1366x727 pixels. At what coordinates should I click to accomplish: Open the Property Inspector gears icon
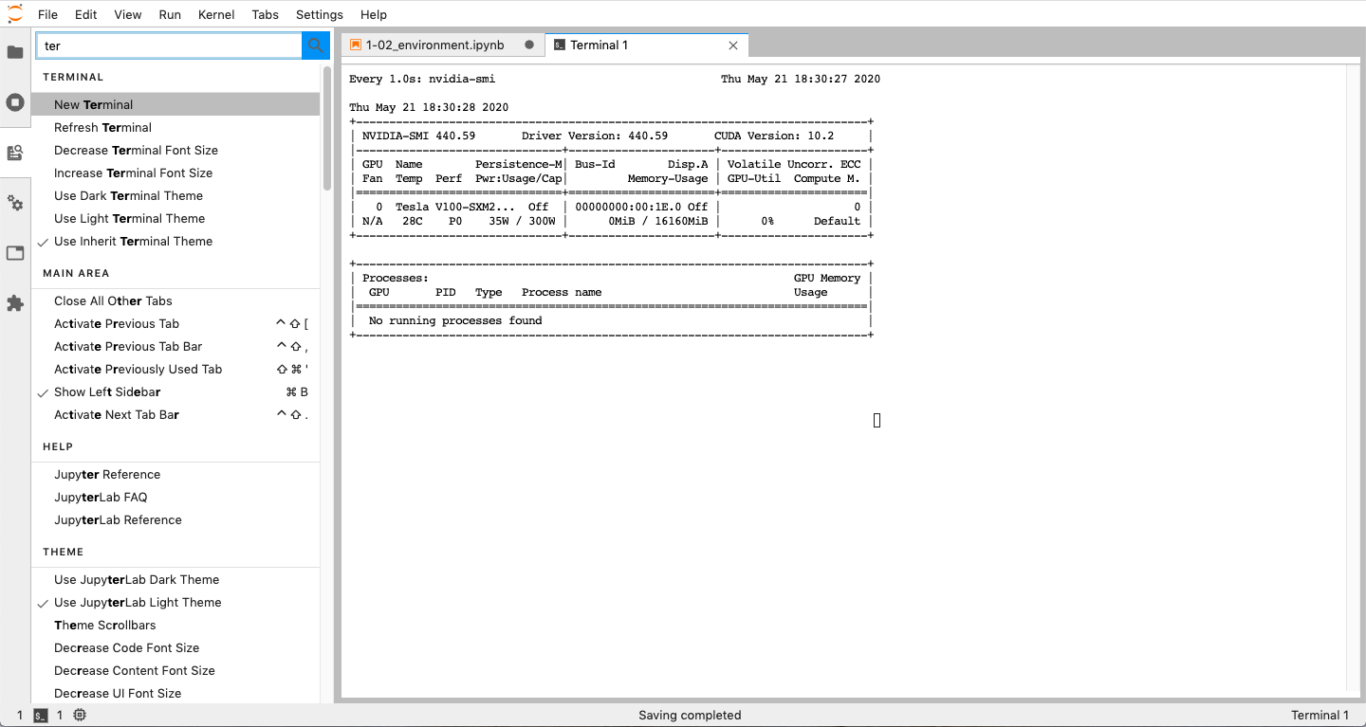pyautogui.click(x=15, y=203)
